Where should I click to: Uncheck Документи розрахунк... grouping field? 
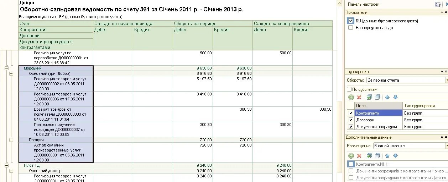tap(351, 126)
